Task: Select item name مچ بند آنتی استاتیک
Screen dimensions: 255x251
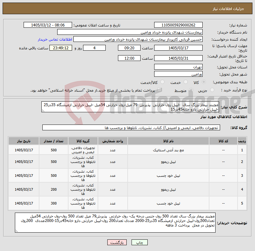Action: pyautogui.click(x=168, y=150)
